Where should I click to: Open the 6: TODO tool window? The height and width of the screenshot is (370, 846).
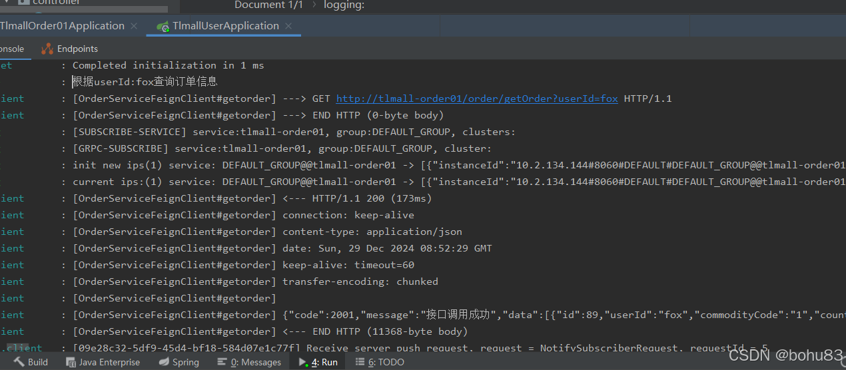tap(380, 362)
